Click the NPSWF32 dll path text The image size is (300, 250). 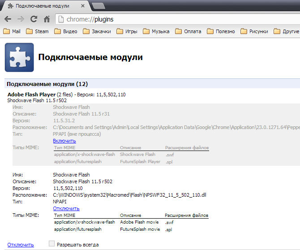tap(129, 195)
